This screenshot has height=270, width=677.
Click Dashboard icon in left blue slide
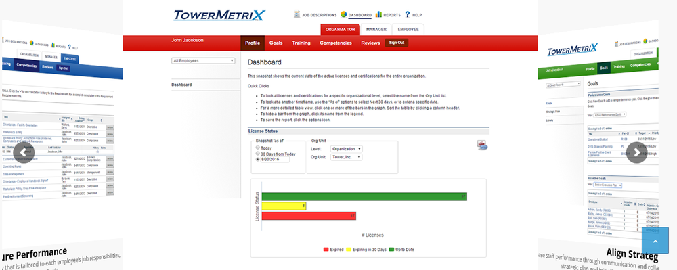pyautogui.click(x=32, y=43)
